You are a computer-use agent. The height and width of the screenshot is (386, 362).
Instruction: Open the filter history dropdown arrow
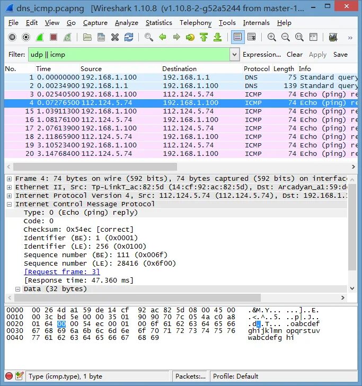point(234,55)
